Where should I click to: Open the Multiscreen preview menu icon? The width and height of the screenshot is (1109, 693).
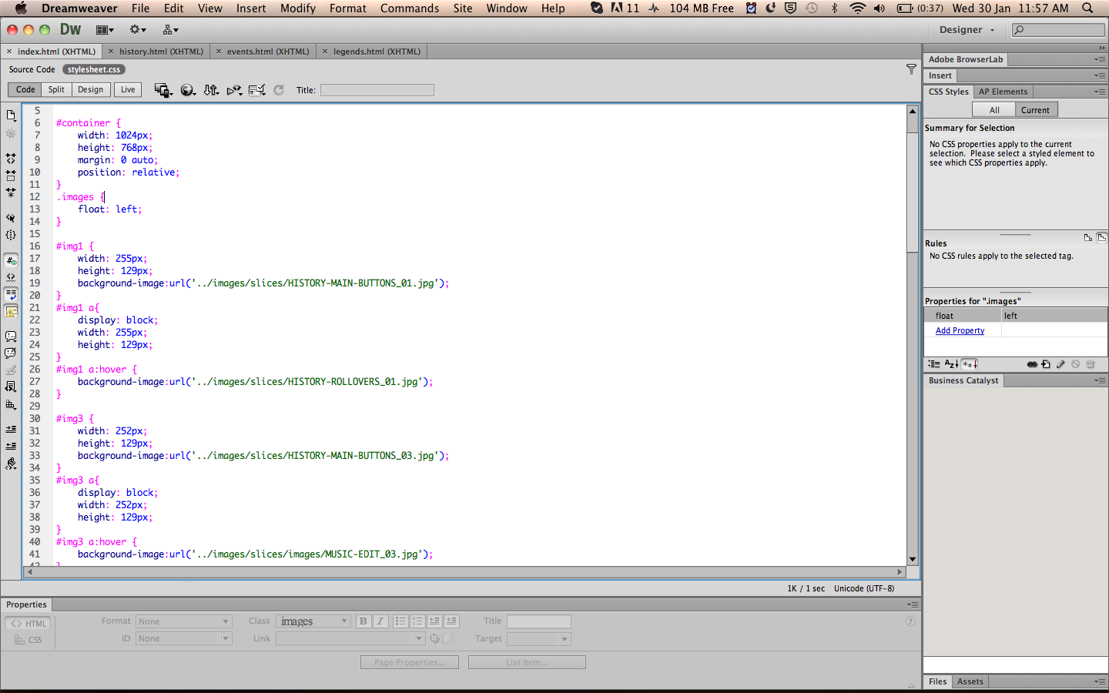(162, 90)
